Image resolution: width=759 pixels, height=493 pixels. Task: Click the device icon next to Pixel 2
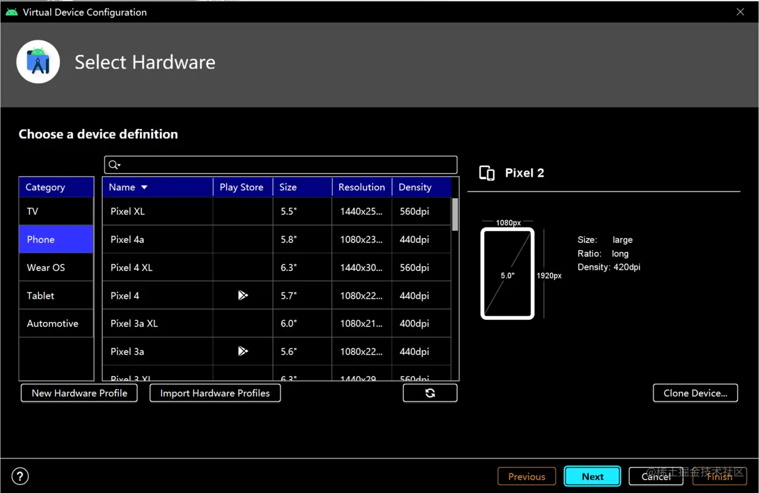point(487,173)
